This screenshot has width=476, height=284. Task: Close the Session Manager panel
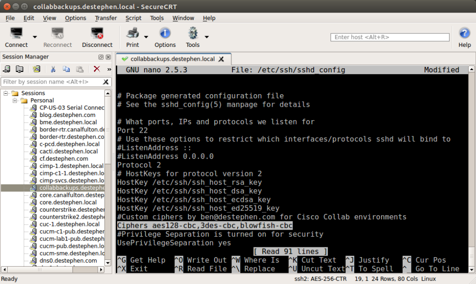coord(108,57)
